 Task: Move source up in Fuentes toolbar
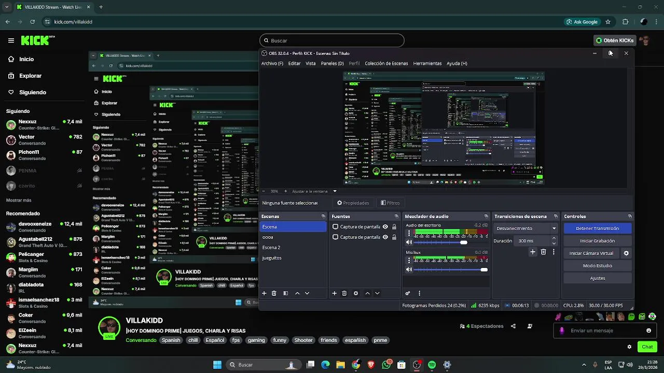[x=367, y=293]
